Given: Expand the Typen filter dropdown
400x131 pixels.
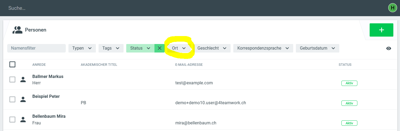Looking at the screenshot, I should click(x=82, y=48).
